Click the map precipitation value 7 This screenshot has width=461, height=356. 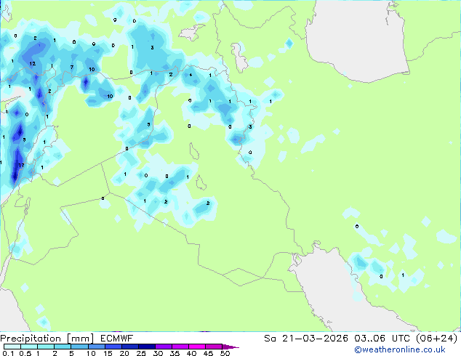tap(72, 68)
